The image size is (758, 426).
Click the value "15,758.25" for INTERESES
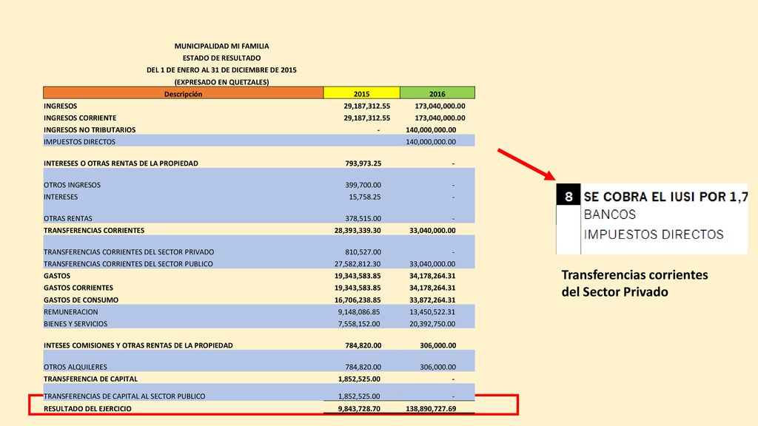point(365,197)
